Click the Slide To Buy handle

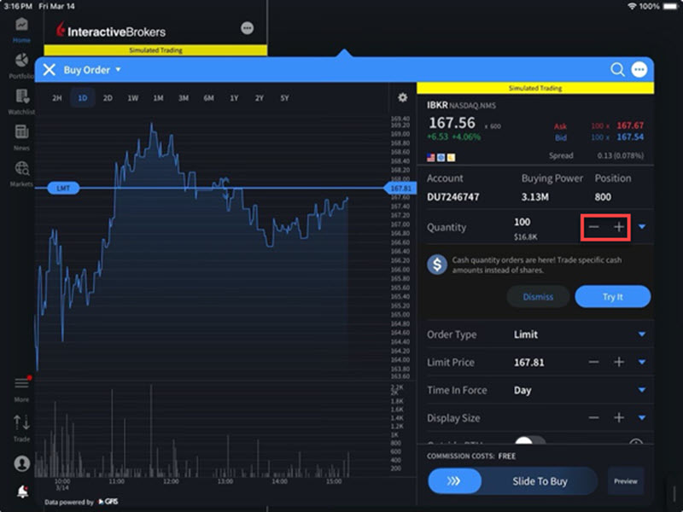click(x=454, y=481)
